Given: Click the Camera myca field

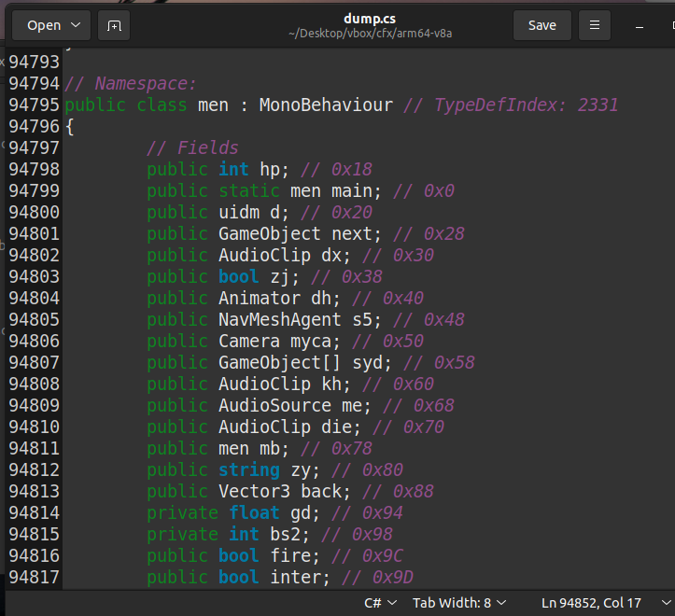Looking at the screenshot, I should coord(279,342).
